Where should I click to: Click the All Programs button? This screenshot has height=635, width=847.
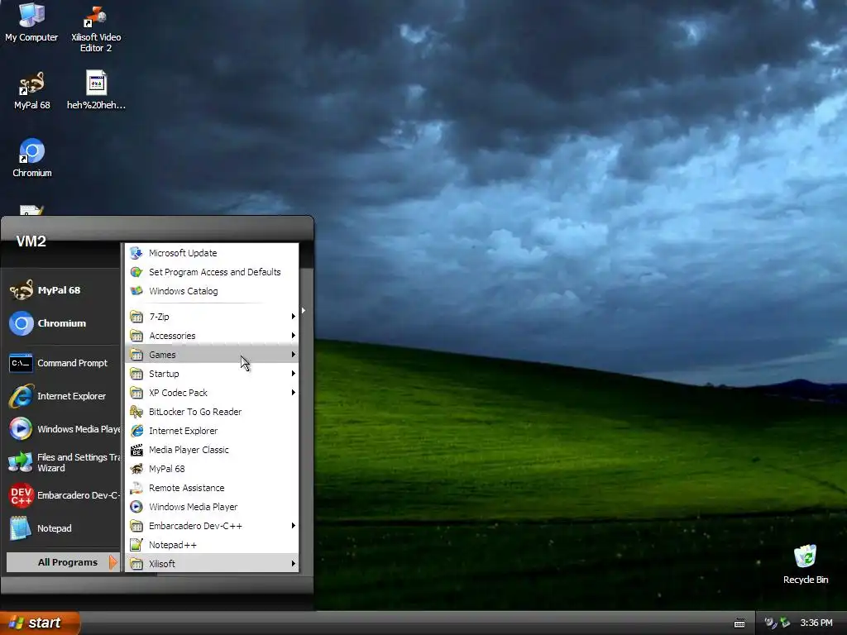(62, 562)
